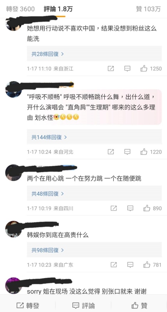Expand 共48條回復 replies
Viewport: 167px width, 312px height.
47,193
